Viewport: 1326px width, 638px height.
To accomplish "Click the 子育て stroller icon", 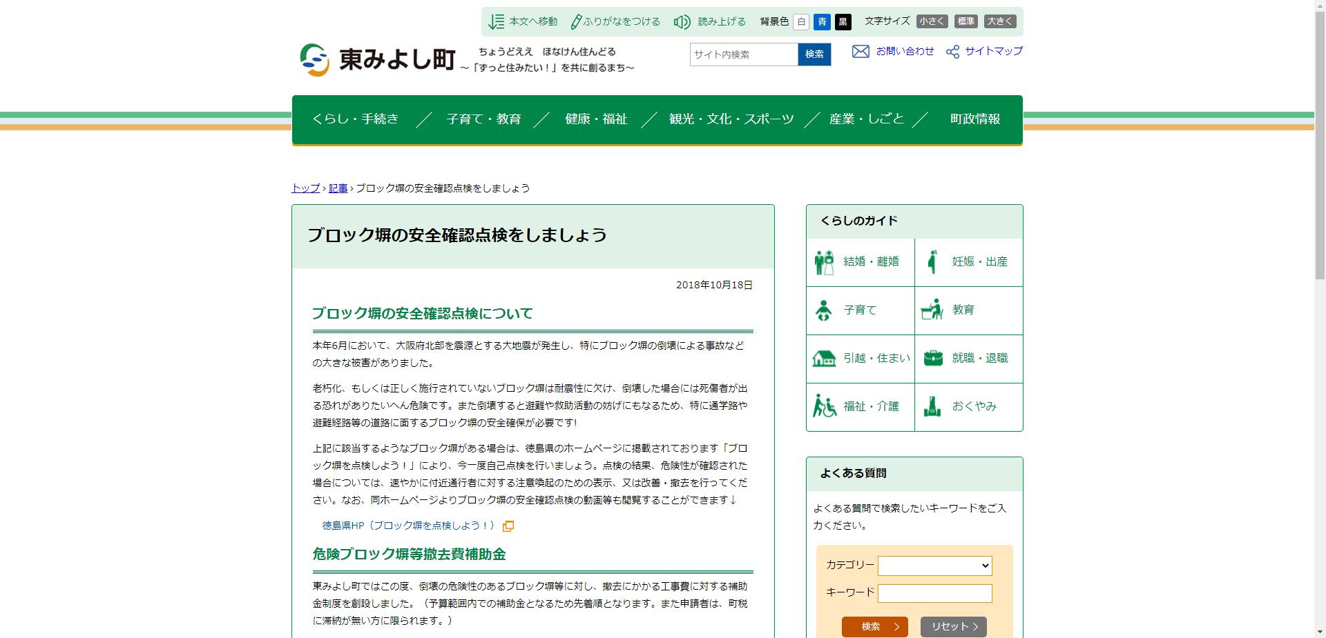I will pyautogui.click(x=823, y=310).
